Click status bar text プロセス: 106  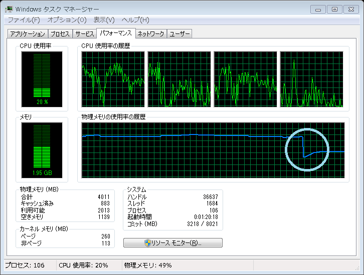pyautogui.click(x=25, y=265)
